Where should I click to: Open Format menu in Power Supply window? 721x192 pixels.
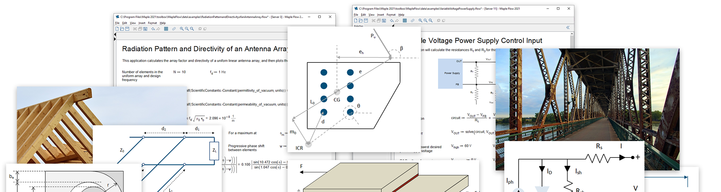391,15
